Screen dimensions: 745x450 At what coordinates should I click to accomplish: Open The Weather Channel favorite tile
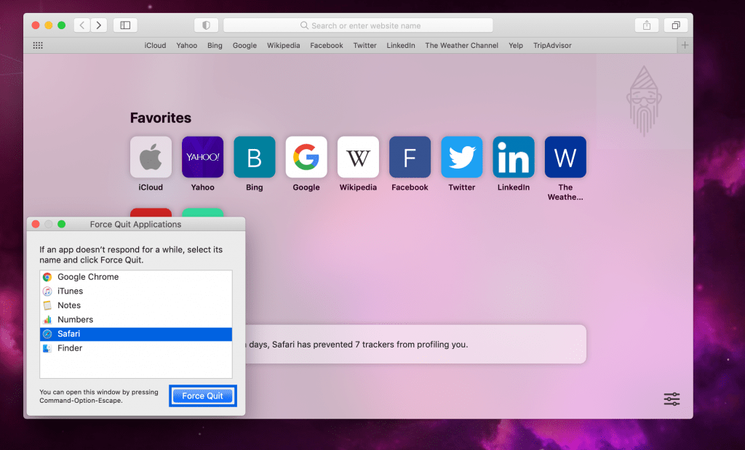565,157
